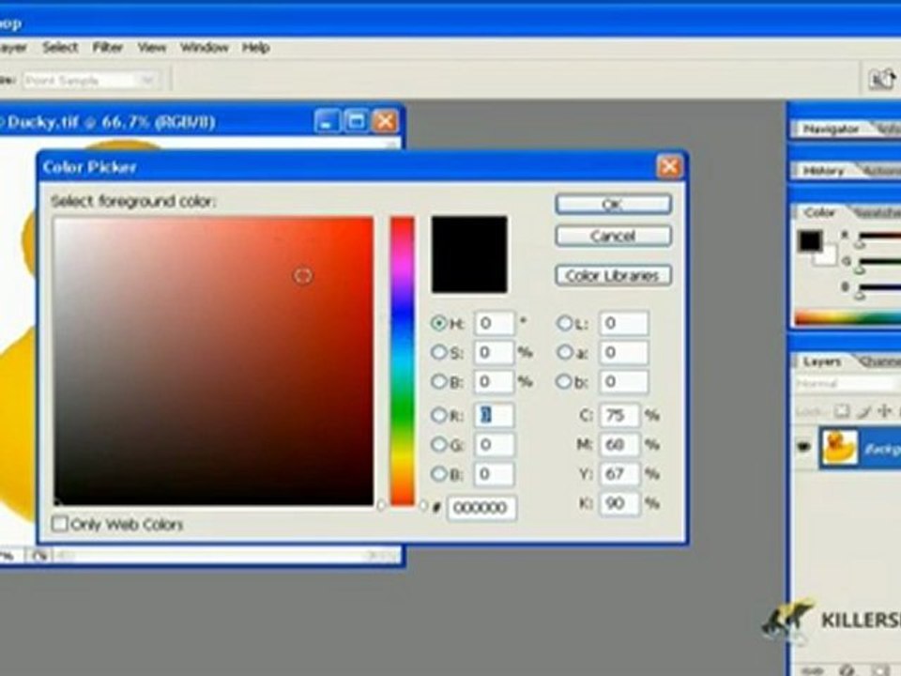This screenshot has height=676, width=901.
Task: Select the H hue radio button
Action: click(439, 323)
